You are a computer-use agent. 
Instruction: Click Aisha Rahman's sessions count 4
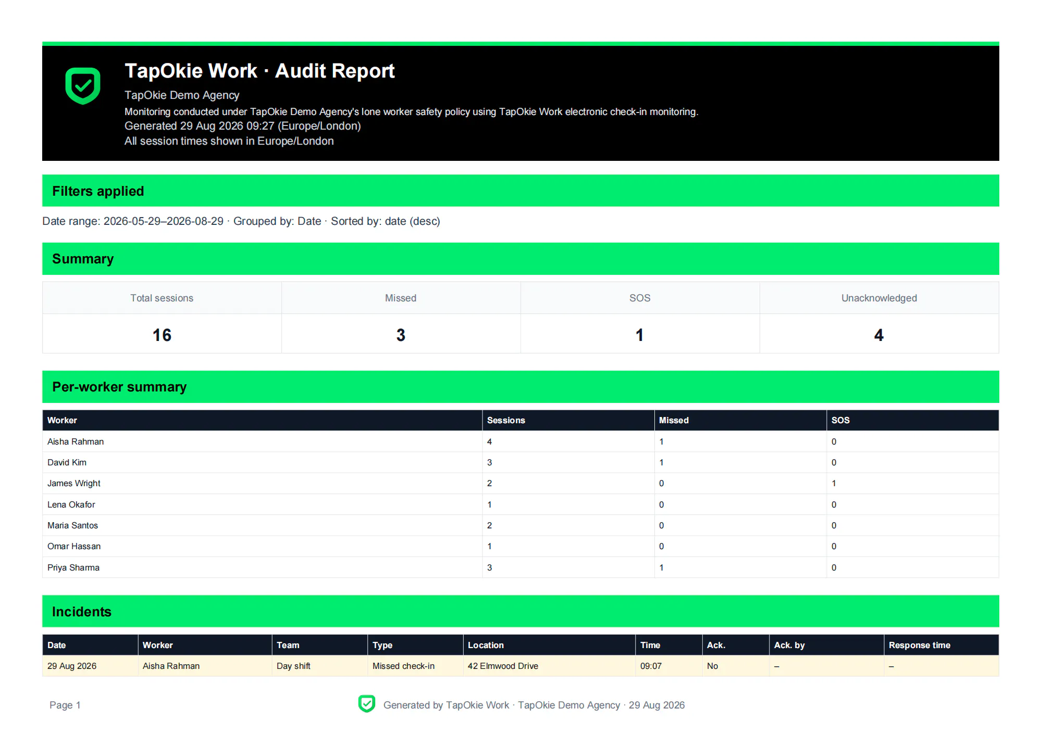(490, 441)
